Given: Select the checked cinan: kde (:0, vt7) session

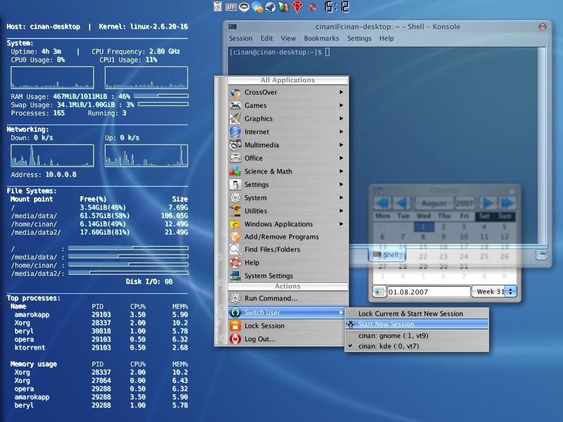Looking at the screenshot, I should 417,346.
